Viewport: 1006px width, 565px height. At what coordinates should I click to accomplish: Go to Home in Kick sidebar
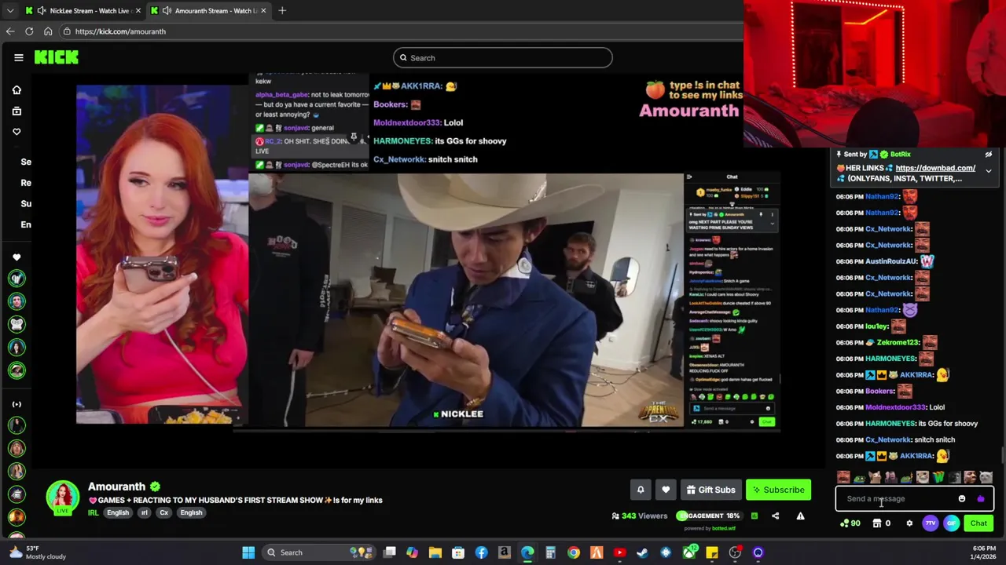(x=17, y=90)
